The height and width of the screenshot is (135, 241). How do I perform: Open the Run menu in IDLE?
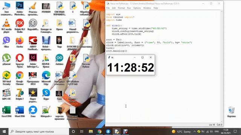click(x=129, y=8)
